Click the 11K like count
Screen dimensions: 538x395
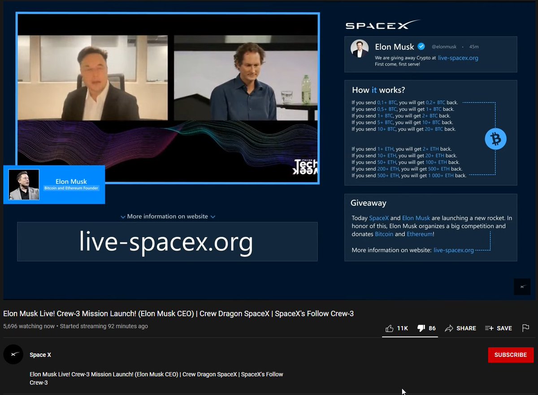click(x=402, y=328)
